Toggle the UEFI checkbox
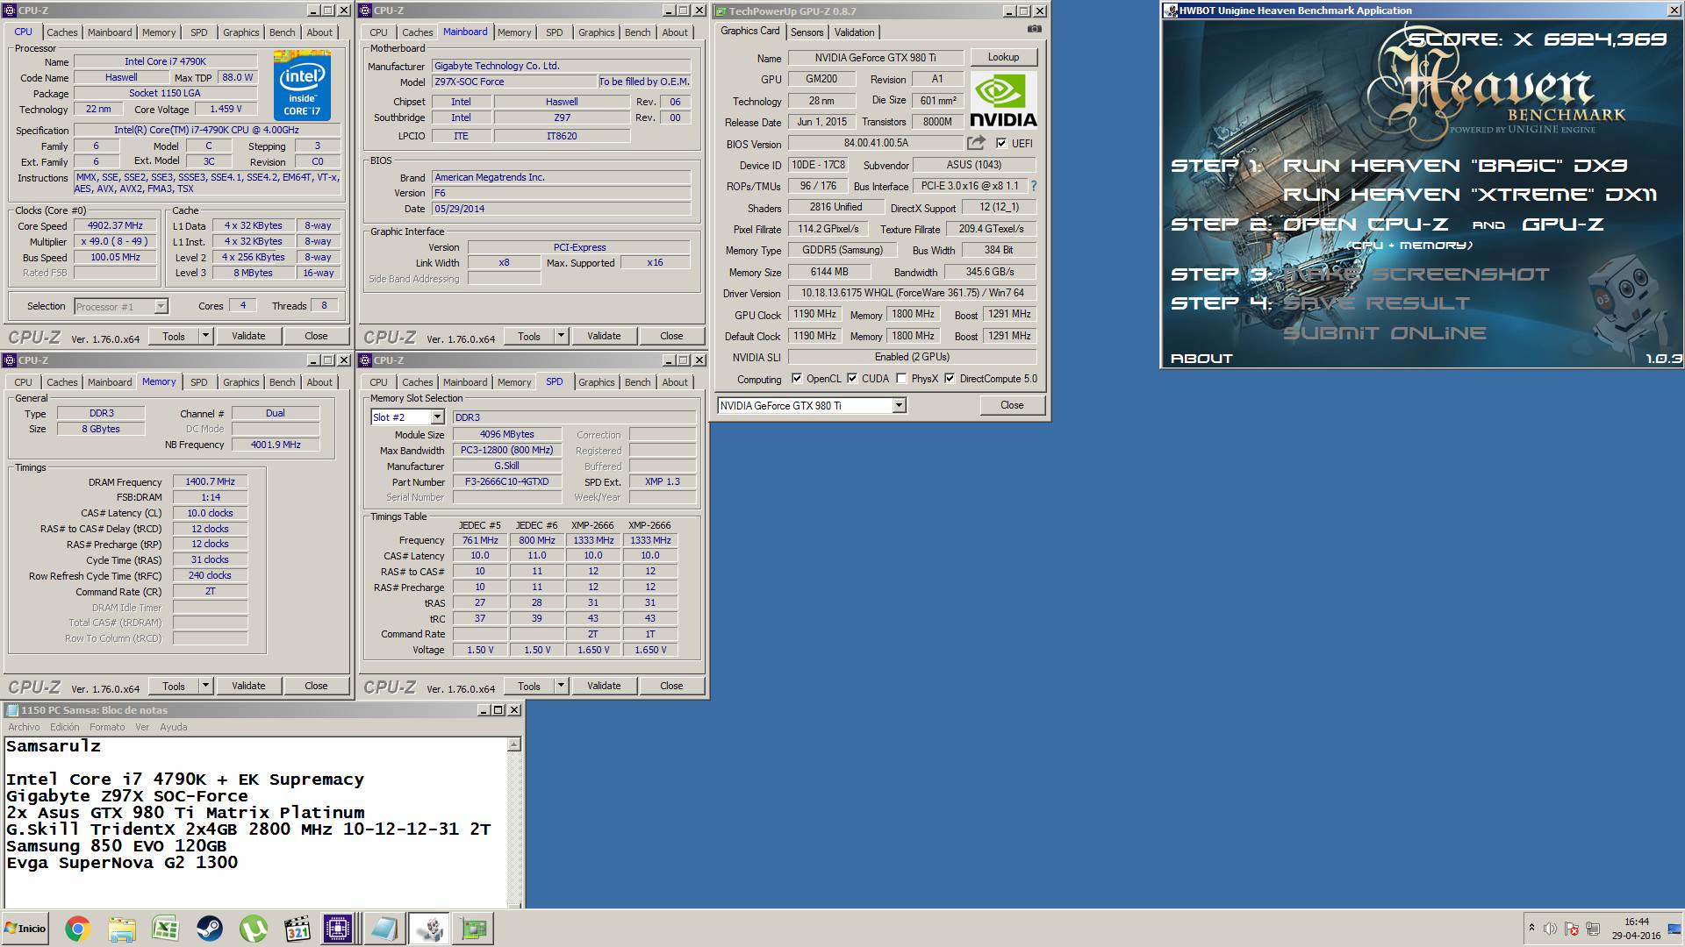The image size is (1685, 947). point(1001,144)
